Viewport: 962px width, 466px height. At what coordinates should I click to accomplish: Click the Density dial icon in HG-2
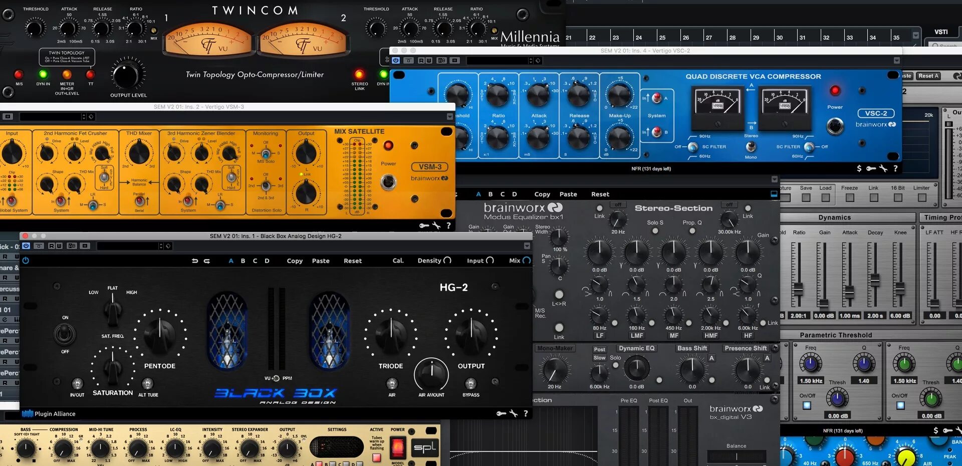[447, 261]
